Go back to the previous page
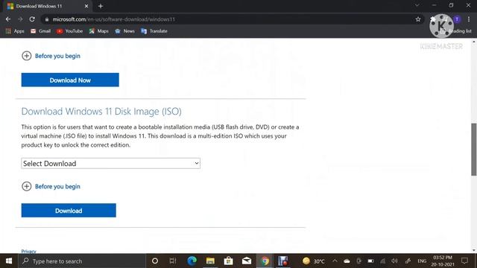The width and height of the screenshot is (477, 268). [8, 19]
